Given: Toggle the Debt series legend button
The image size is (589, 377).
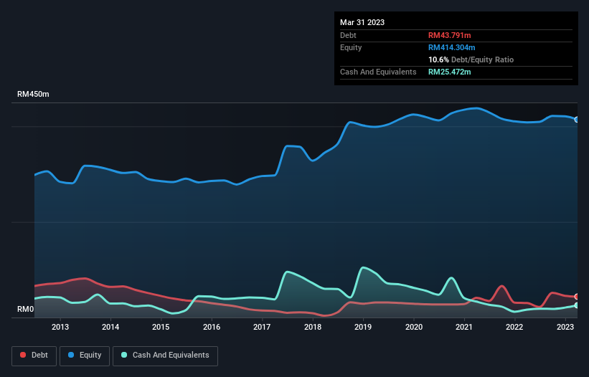Looking at the screenshot, I should (x=34, y=355).
